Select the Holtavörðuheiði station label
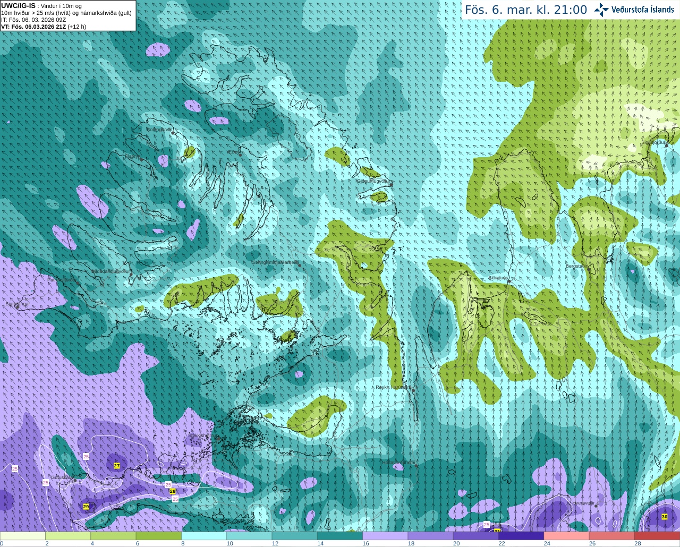The width and height of the screenshot is (680, 547). pos(398,463)
